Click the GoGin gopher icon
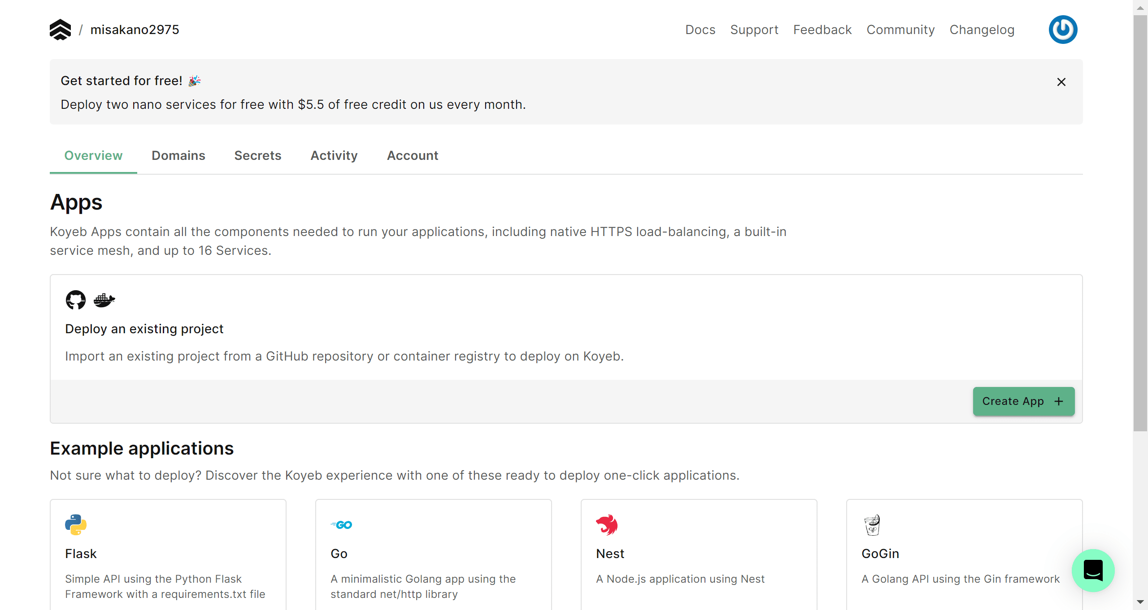The image size is (1148, 610). tap(872, 524)
